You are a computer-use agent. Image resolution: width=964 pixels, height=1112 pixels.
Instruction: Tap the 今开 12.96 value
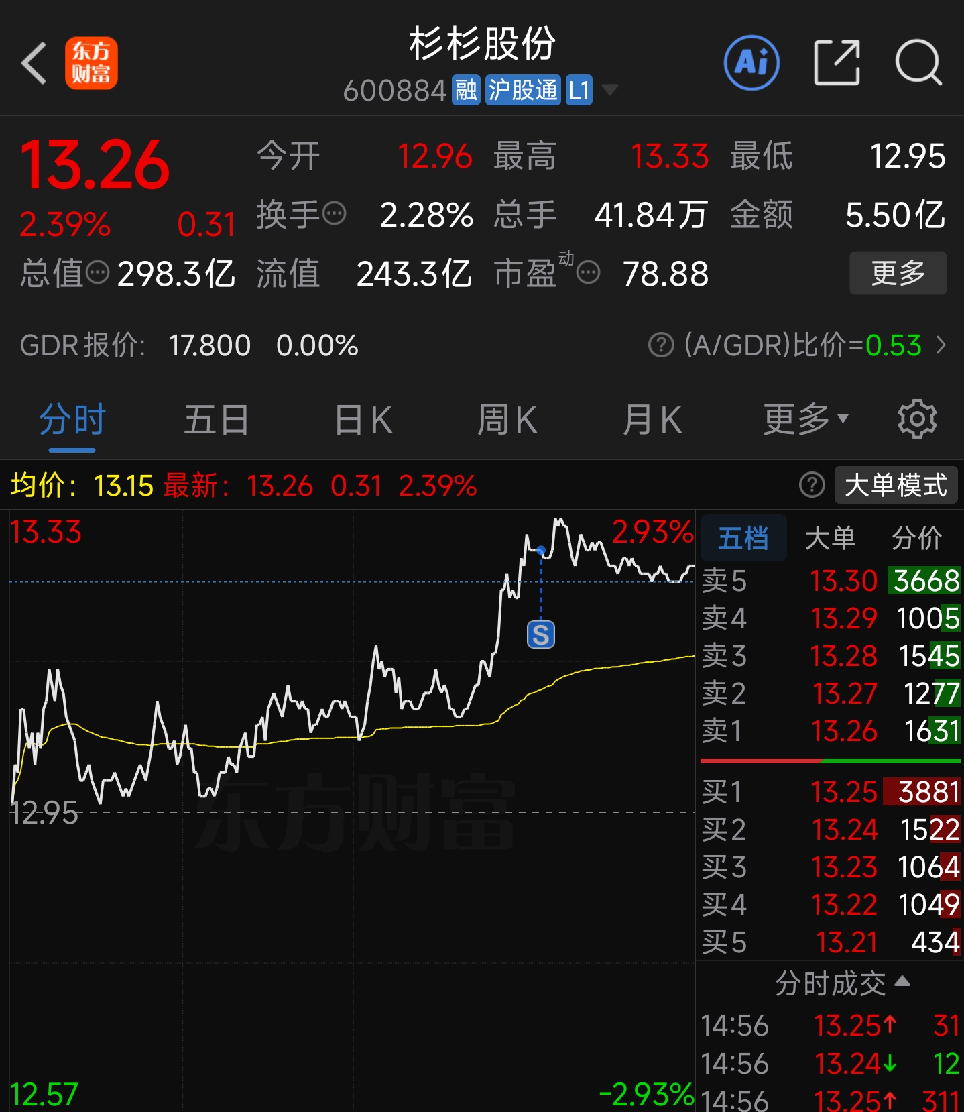pos(435,156)
